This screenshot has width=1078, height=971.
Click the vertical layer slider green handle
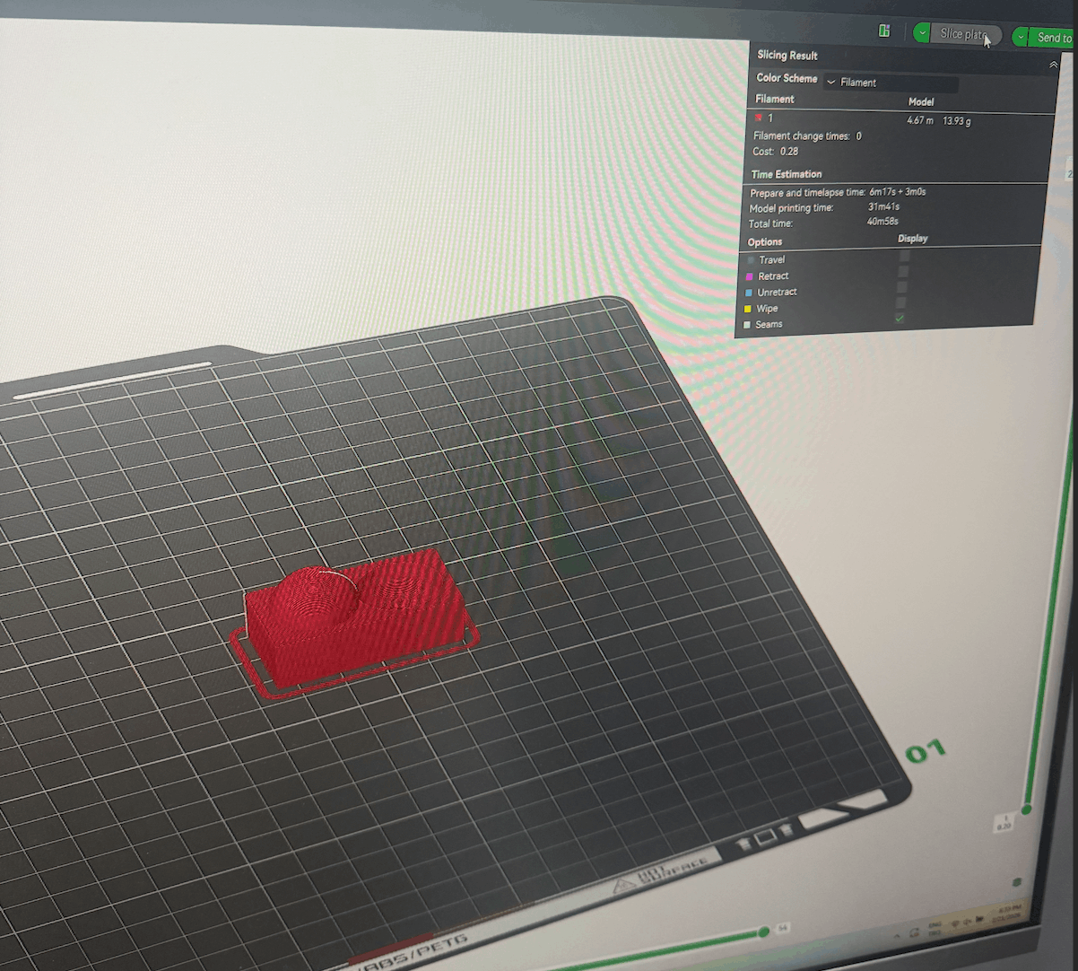1027,809
